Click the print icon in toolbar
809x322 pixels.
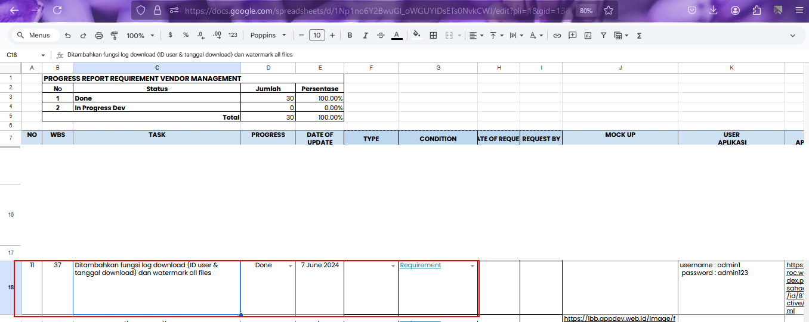[99, 36]
